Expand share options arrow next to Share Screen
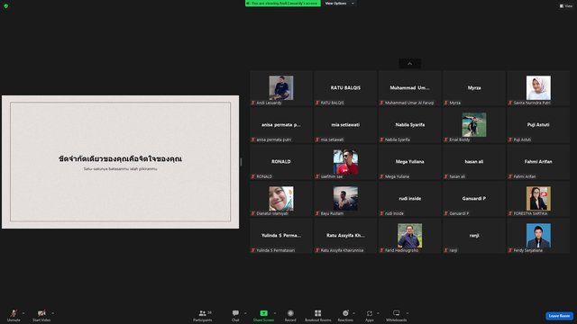 (x=275, y=313)
